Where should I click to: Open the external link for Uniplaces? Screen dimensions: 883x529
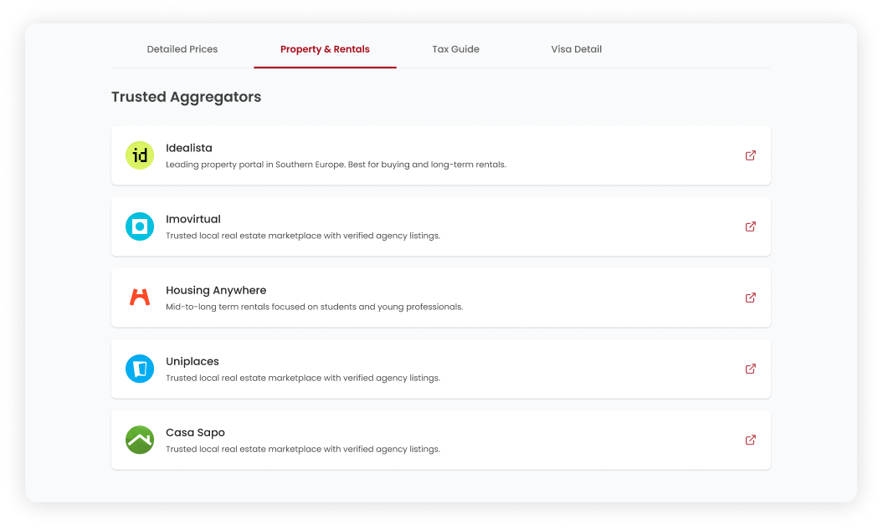click(x=751, y=369)
